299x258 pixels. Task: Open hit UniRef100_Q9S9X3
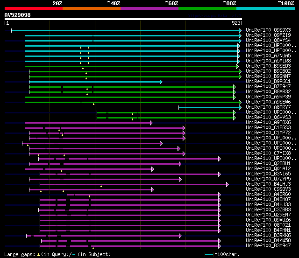click(268, 30)
